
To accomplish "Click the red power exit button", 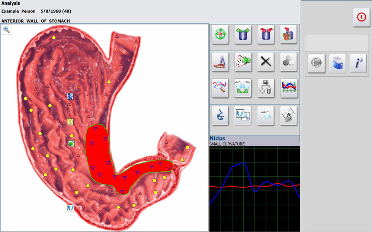I will tap(361, 17).
